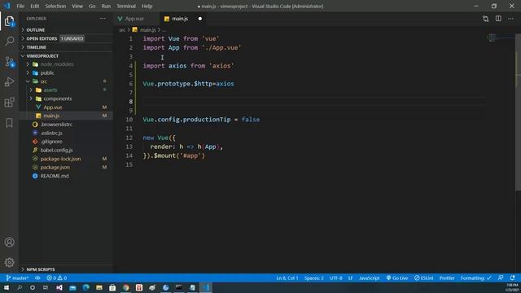
Task: Open the Run and Debug view
Action: tap(9, 81)
